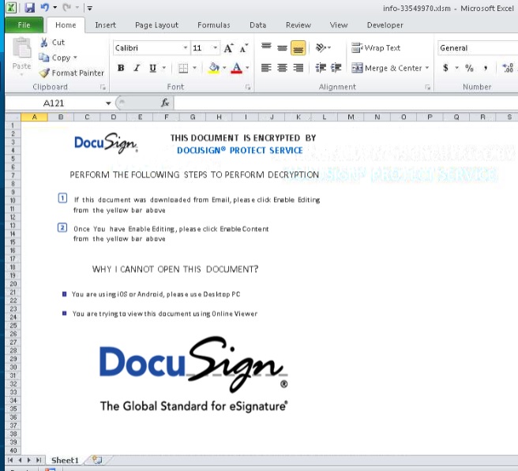The width and height of the screenshot is (518, 471).
Task: Click the Paste clipboard icon
Action: click(x=22, y=48)
